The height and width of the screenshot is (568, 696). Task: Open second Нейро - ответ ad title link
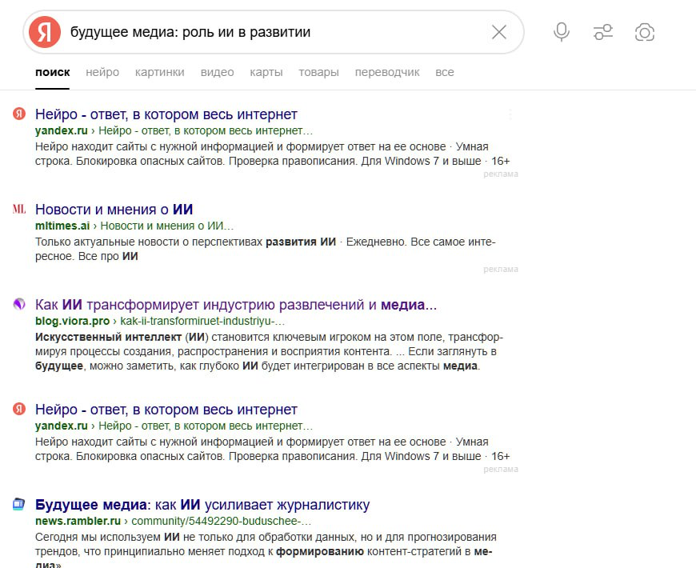[x=166, y=410]
